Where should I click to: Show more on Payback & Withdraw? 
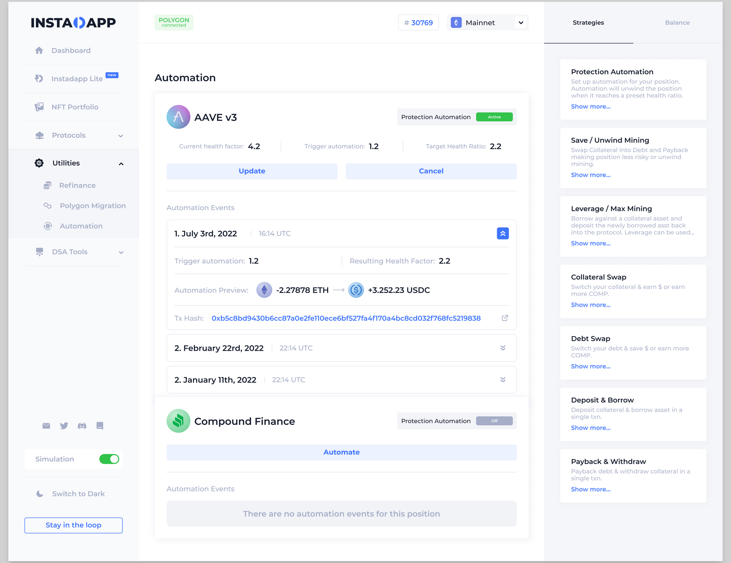point(591,489)
